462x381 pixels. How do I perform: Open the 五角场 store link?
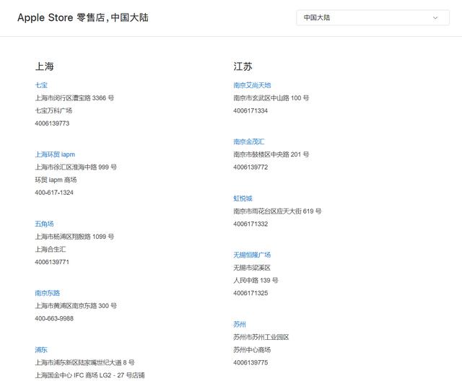click(x=44, y=224)
